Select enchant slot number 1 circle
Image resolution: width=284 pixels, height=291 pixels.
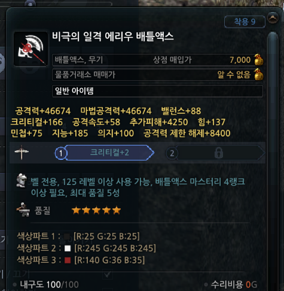coord(61,153)
